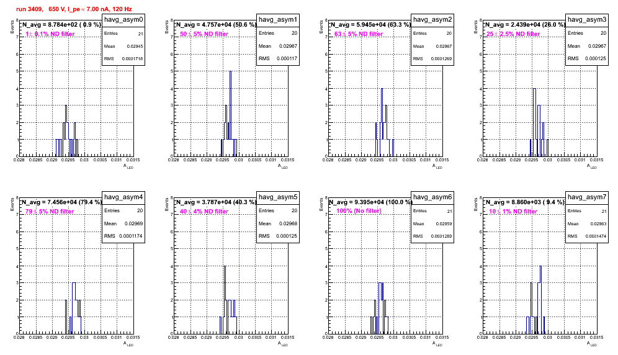Click Mean 0.02959 in havg_asym6 stats
Screen dimensions: 618x355
click(x=432, y=223)
